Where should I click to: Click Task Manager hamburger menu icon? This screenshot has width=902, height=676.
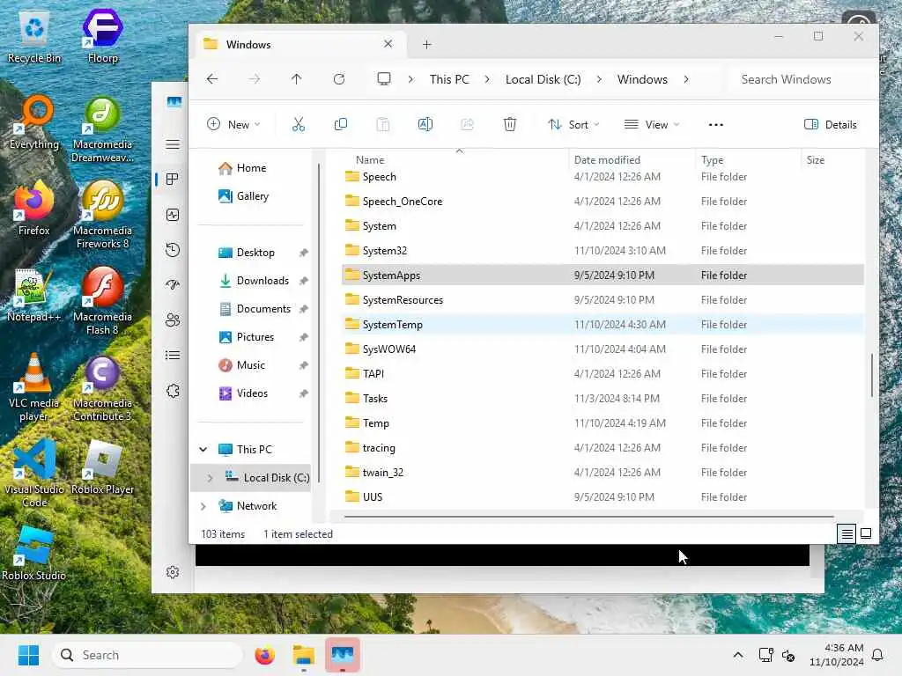click(173, 144)
